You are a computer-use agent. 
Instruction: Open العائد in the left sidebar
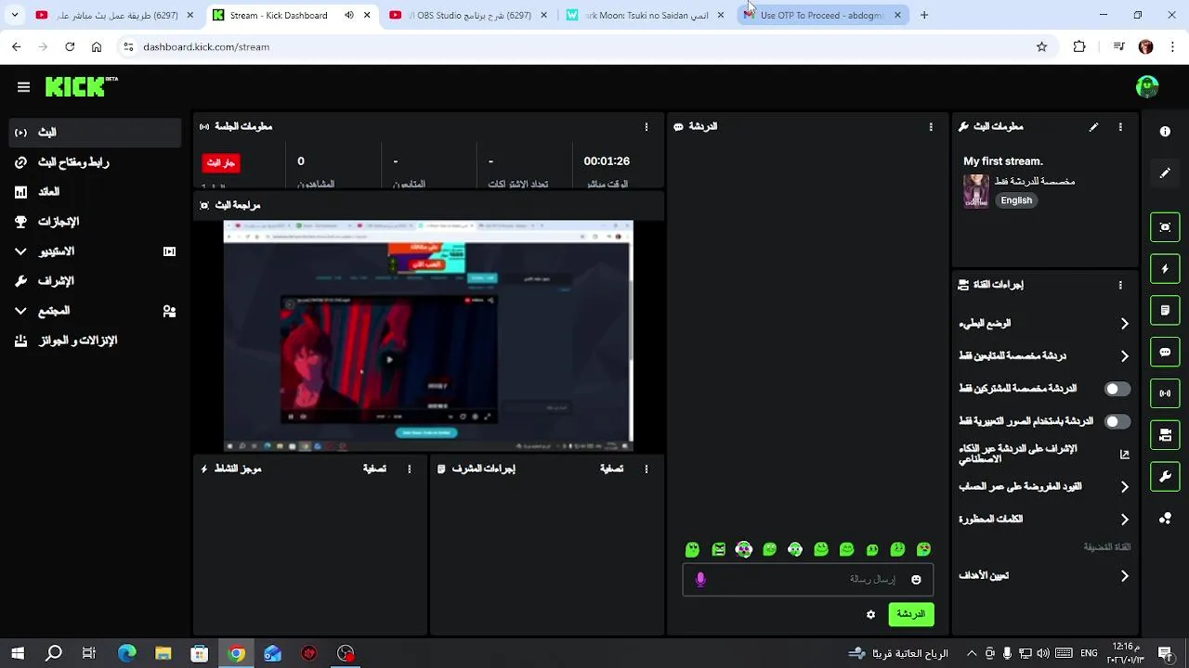pyautogui.click(x=95, y=192)
